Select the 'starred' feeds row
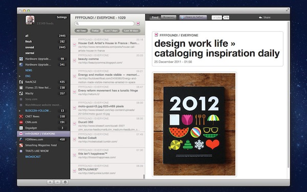This screenshot has height=192, width=307. [43, 53]
